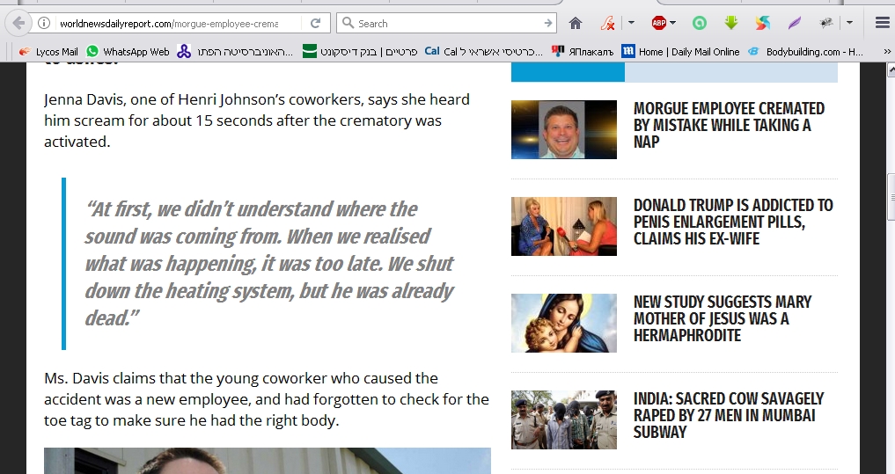This screenshot has height=474, width=895.
Task: Click the green circular Grammarly-style icon
Action: pos(700,24)
